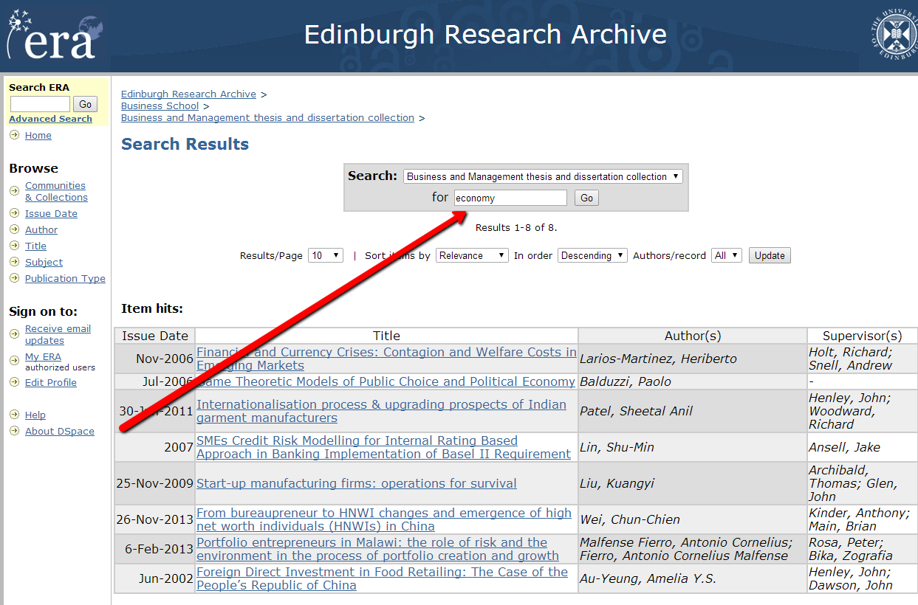Viewport: 918px width, 605px height.
Task: Click Business and Management thesis collection breadcrumb
Action: [x=267, y=117]
